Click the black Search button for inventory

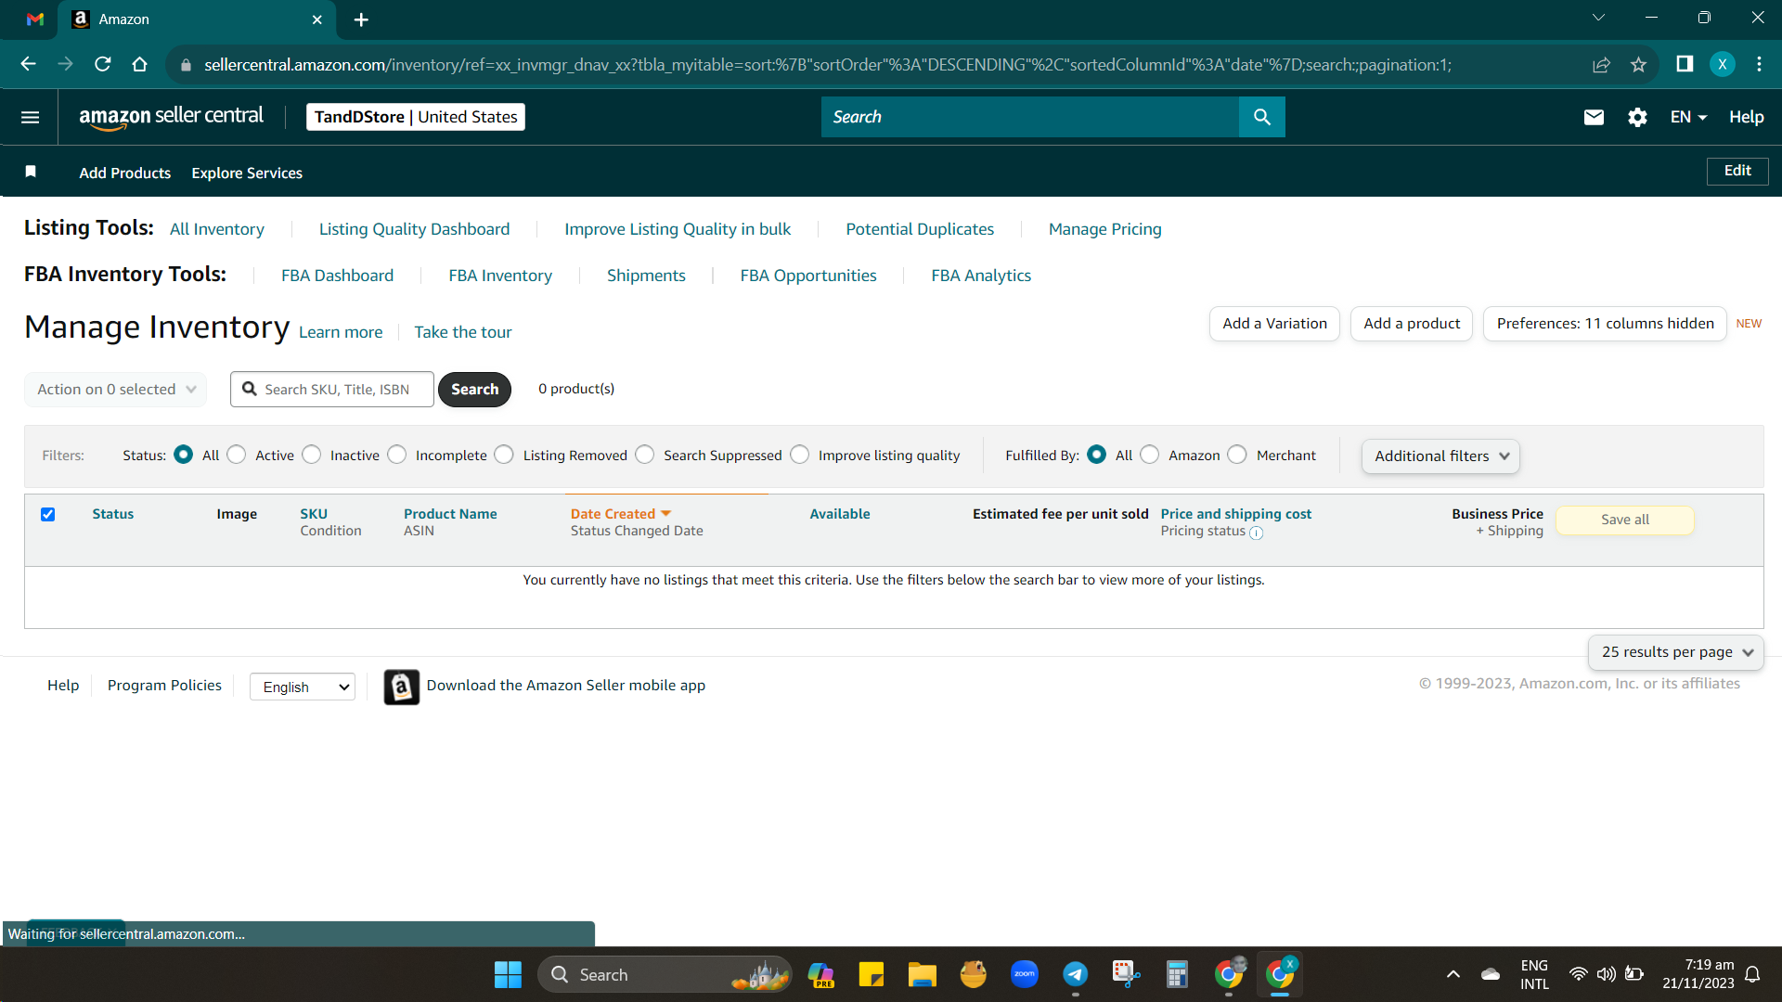(474, 390)
